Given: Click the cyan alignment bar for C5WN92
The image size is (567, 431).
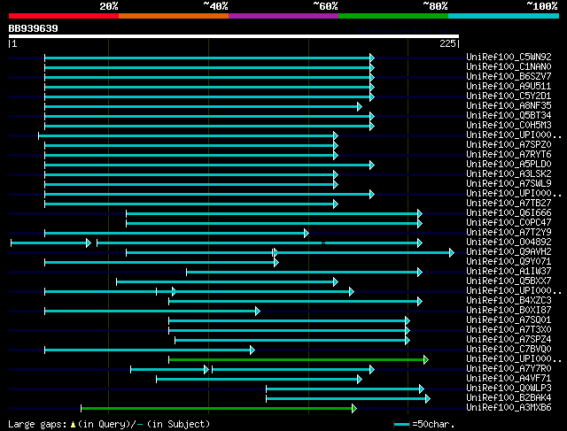Looking at the screenshot, I should pos(207,58).
